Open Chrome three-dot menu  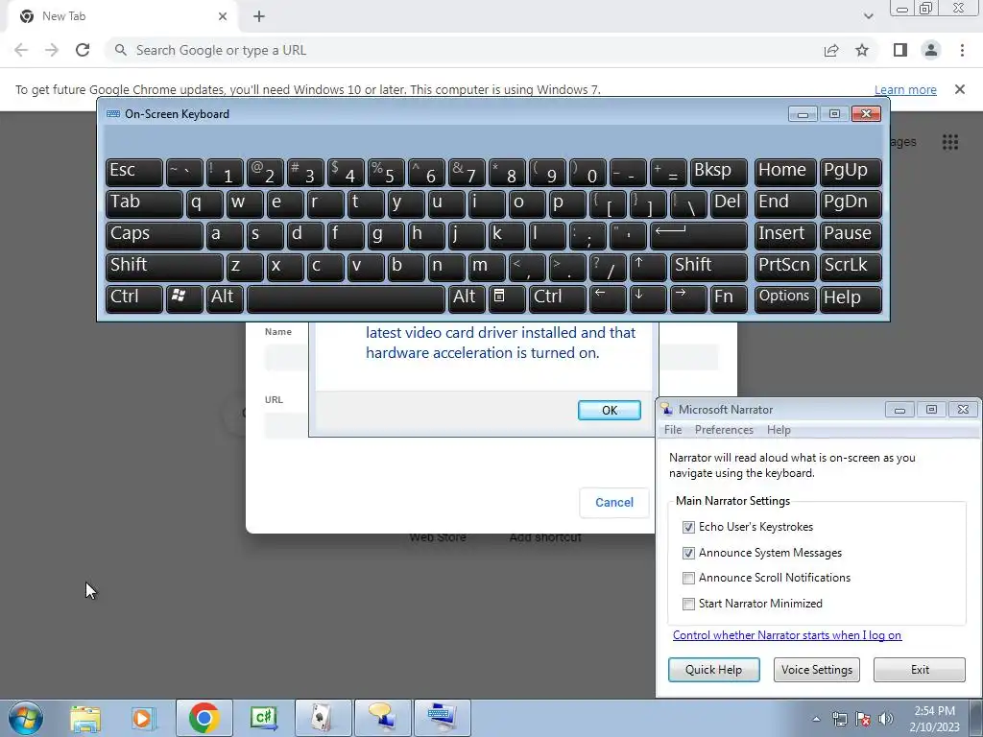pyautogui.click(x=962, y=50)
